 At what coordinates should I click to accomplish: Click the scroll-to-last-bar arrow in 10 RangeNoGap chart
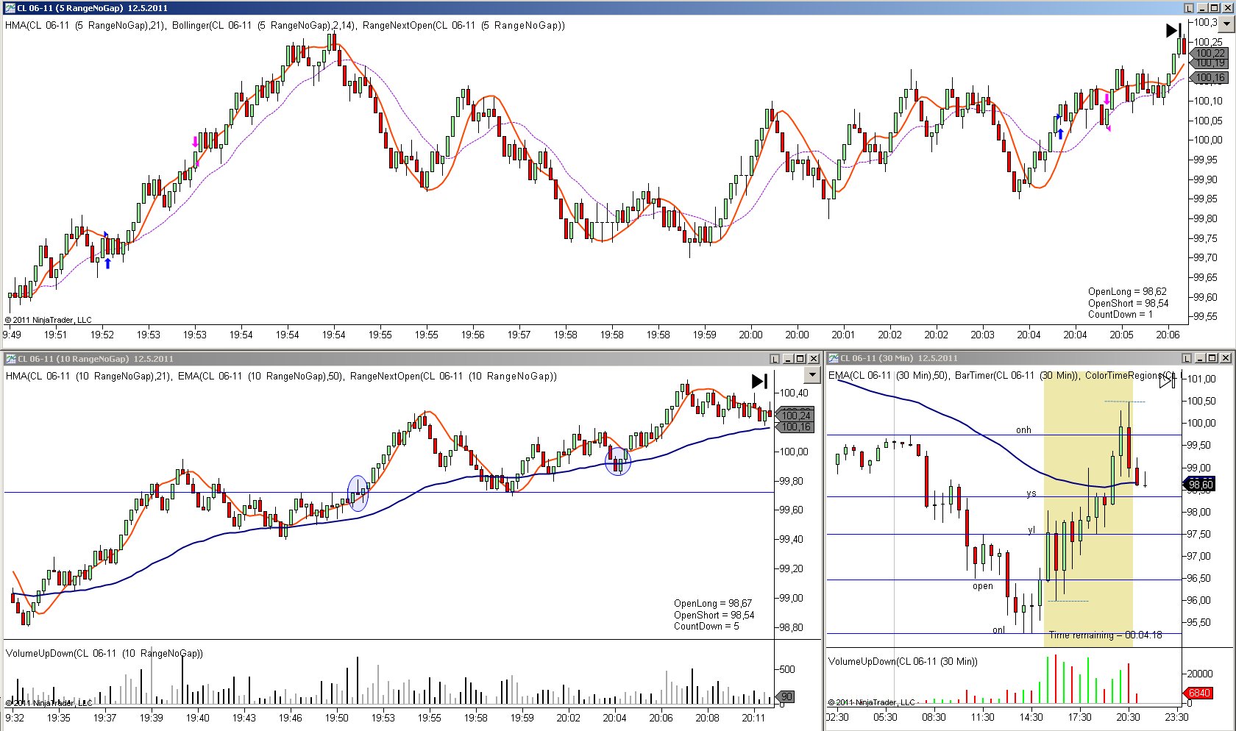point(759,381)
